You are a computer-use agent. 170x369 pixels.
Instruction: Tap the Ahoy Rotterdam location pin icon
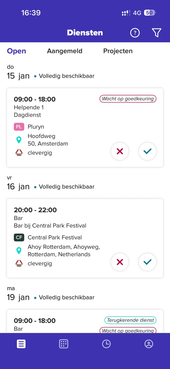tap(19, 251)
